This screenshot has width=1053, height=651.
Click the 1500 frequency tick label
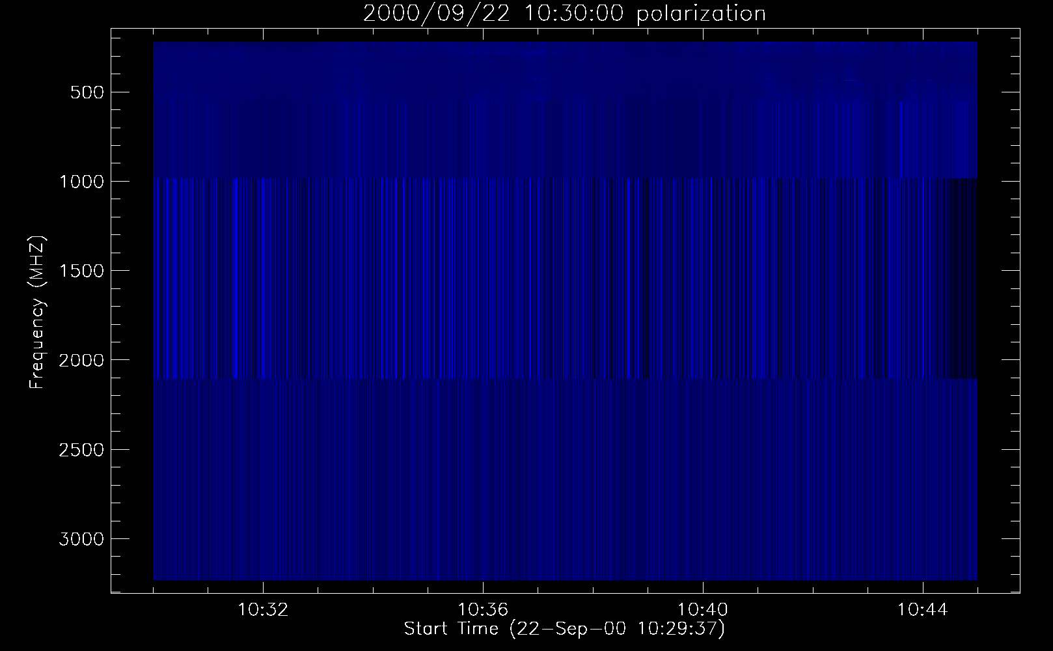[x=80, y=271]
